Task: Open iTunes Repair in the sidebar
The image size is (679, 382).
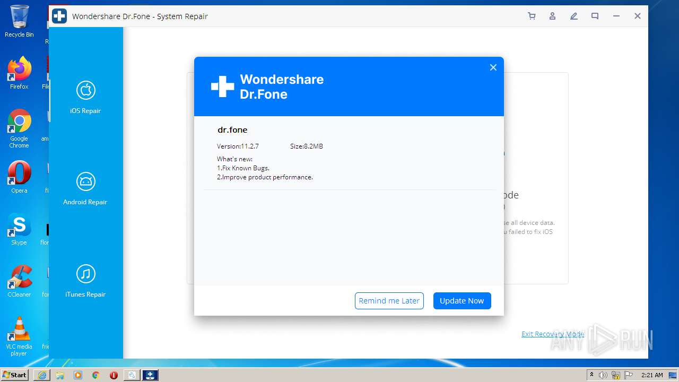Action: (x=85, y=281)
